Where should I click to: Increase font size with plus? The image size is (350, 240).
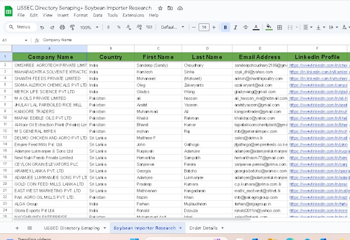click(x=214, y=27)
